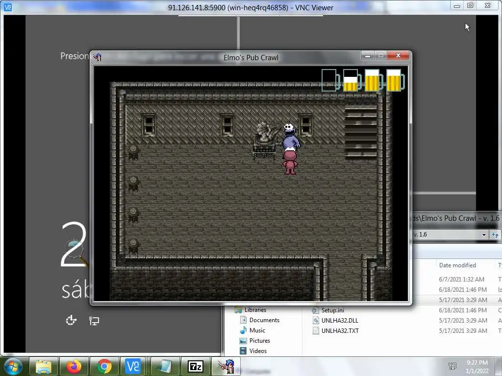The height and width of the screenshot is (376, 502).
Task: Switch to the game taskbar icon
Action: click(x=226, y=366)
